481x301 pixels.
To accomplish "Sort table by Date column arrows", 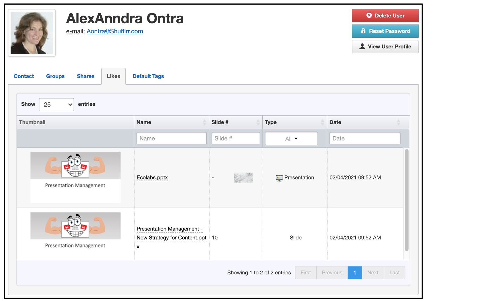I will 398,122.
